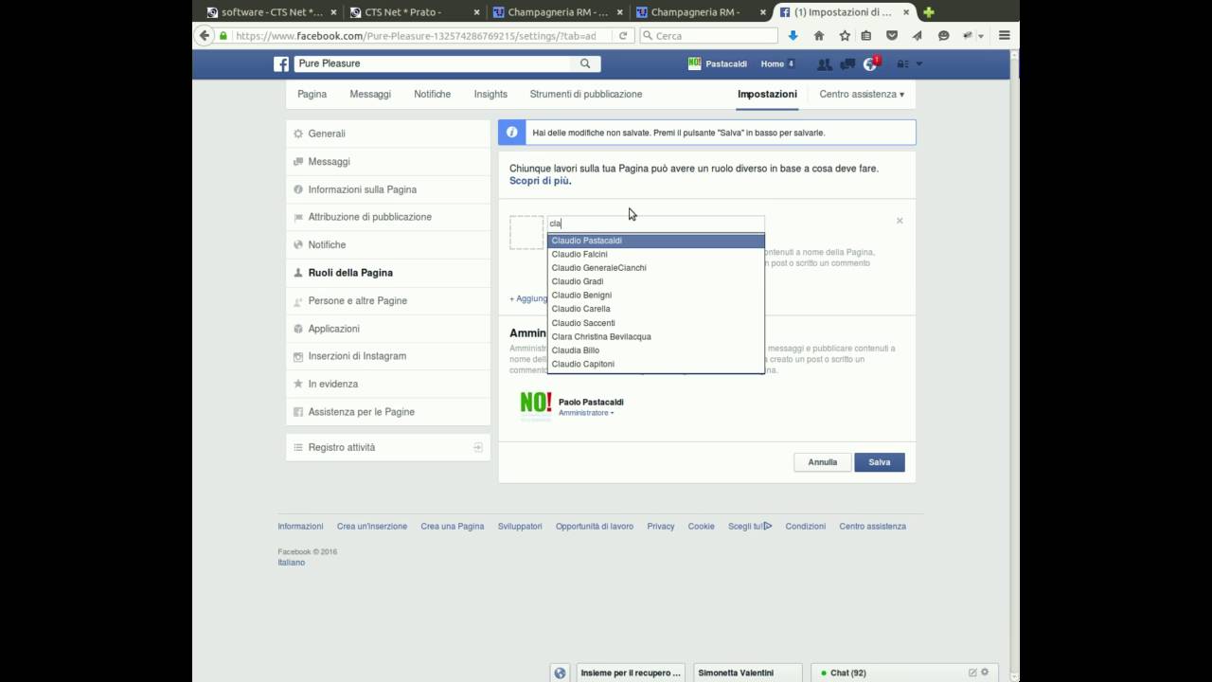Image resolution: width=1212 pixels, height=682 pixels.
Task: Open the Facebook account dropdown arrow
Action: 919,63
